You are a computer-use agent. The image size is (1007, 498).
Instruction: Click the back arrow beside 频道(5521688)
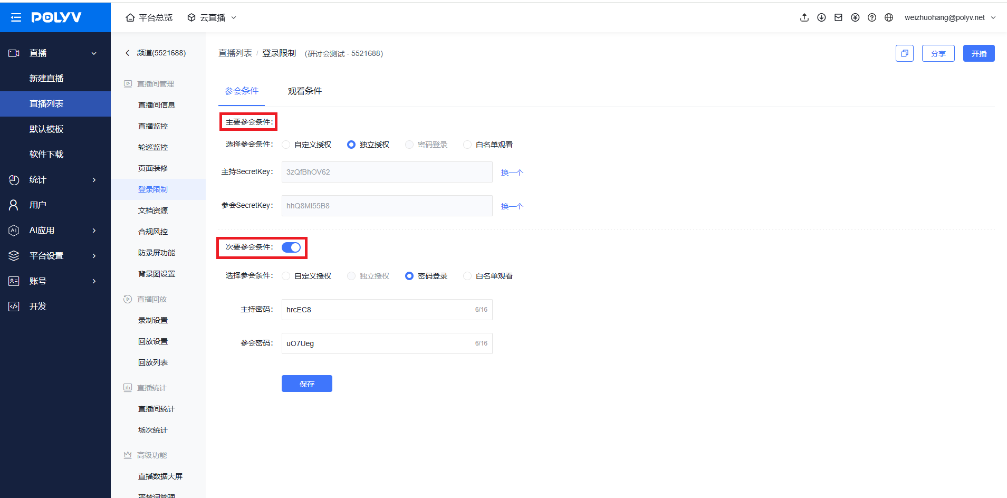[x=127, y=53]
